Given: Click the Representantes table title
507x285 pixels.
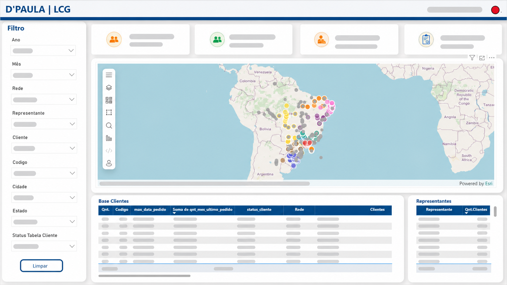Looking at the screenshot, I should 434,201.
